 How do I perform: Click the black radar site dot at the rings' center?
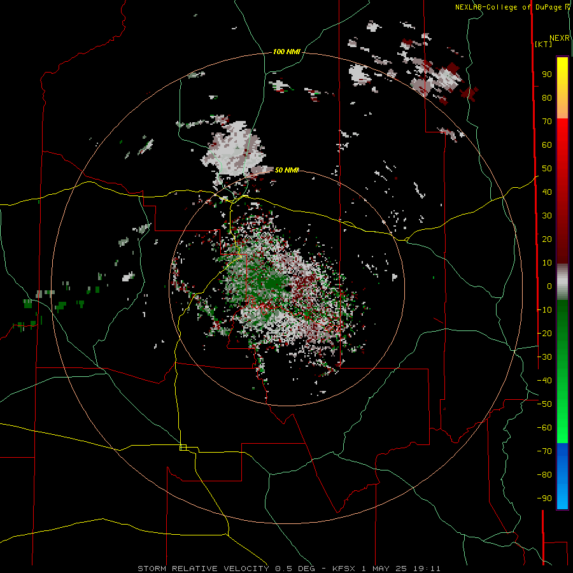(288, 288)
